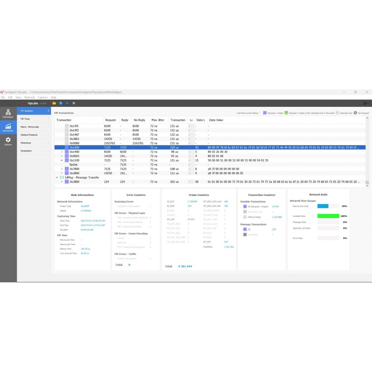
Task: Collapse the 0x1100 transaction row
Action: (62, 160)
